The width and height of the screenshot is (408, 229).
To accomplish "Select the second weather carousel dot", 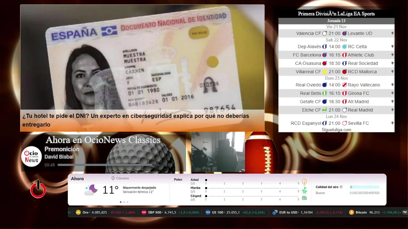I will [x=124, y=202].
